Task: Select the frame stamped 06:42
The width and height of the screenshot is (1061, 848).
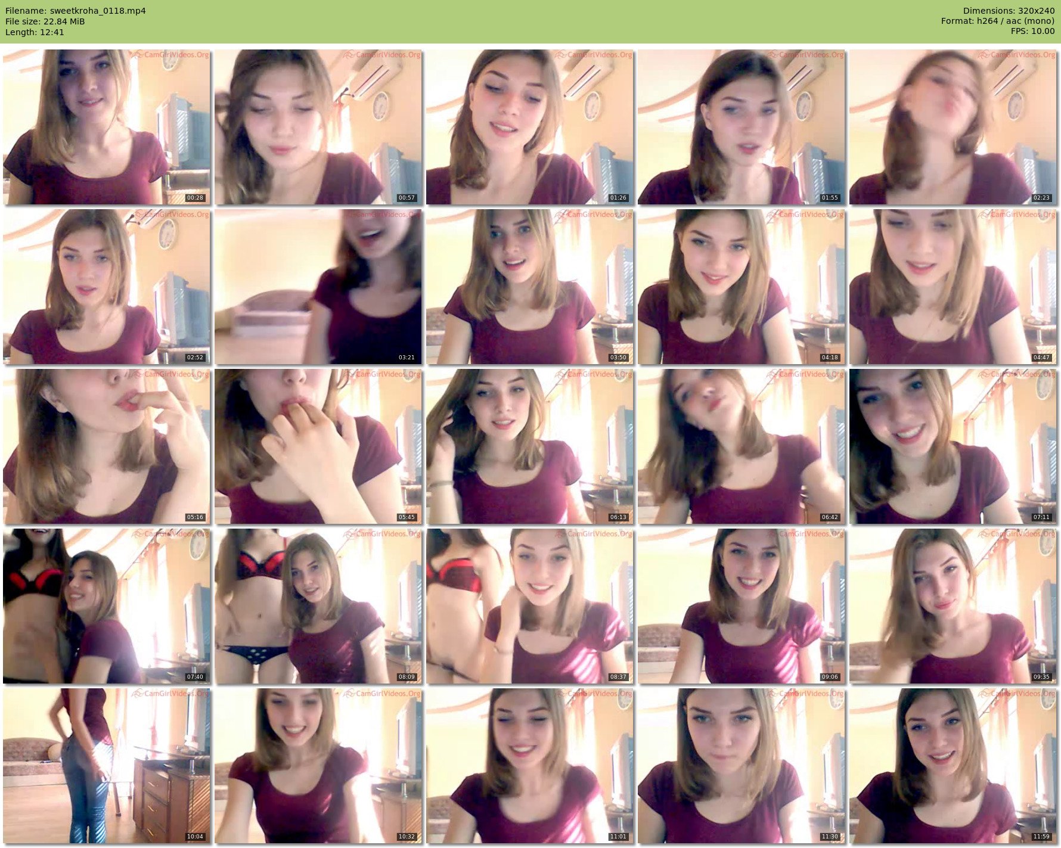Action: [x=742, y=446]
